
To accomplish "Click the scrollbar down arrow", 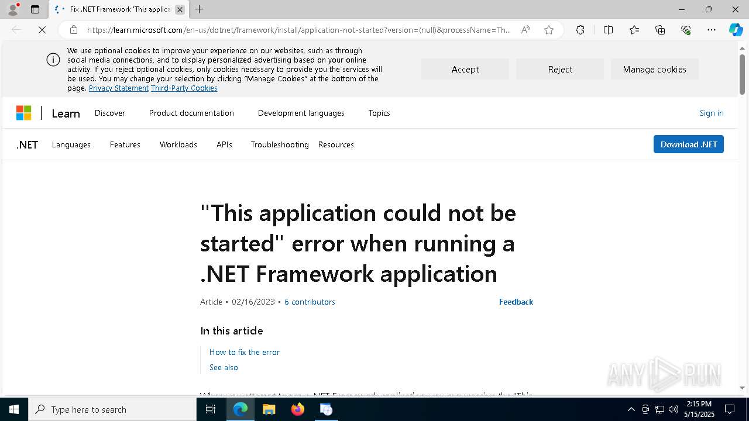I will [x=742, y=388].
